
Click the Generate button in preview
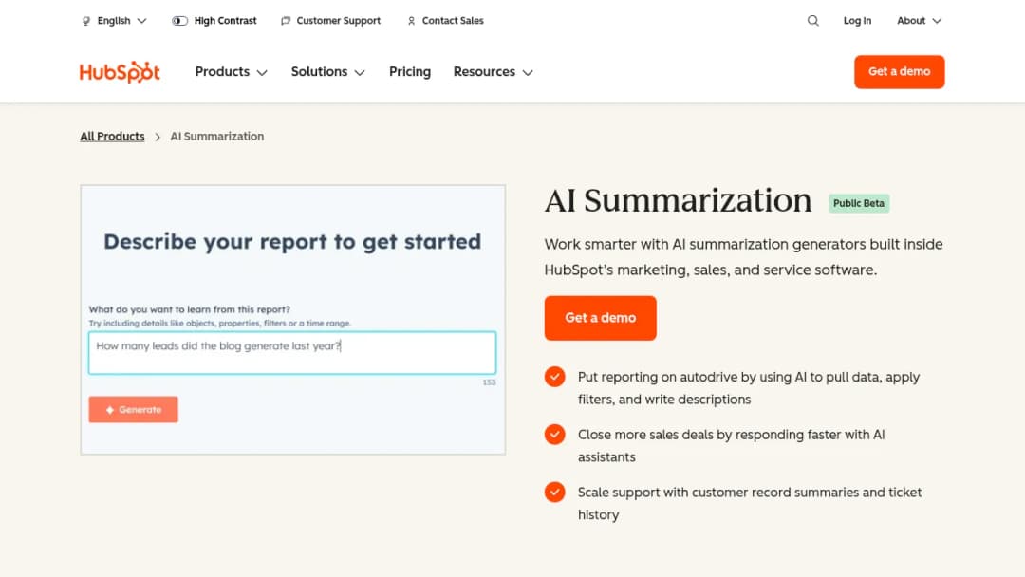[x=134, y=410]
